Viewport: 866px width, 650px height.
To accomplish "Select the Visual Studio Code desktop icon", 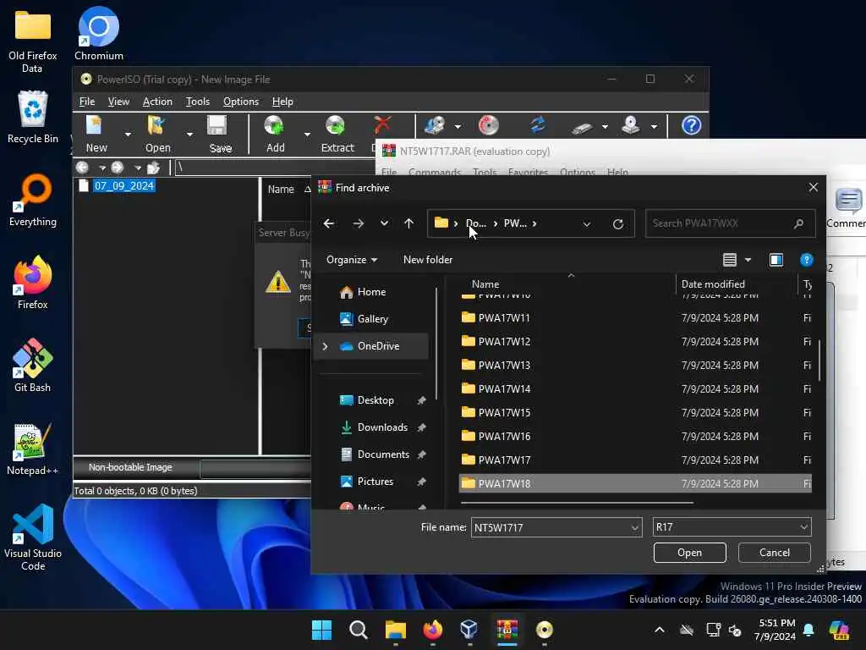I will [33, 537].
